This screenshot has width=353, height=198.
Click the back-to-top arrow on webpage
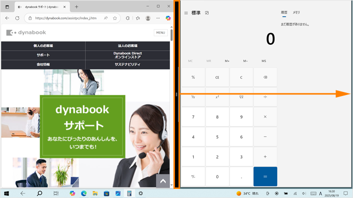click(163, 181)
